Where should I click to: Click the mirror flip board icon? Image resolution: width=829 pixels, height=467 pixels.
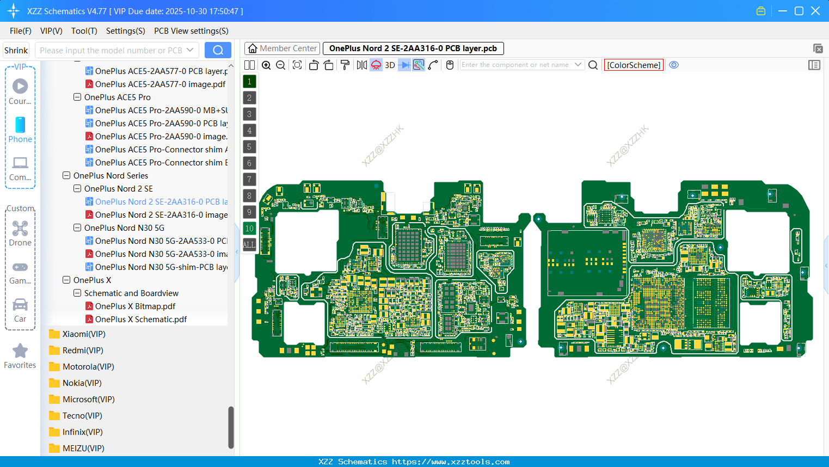(363, 65)
